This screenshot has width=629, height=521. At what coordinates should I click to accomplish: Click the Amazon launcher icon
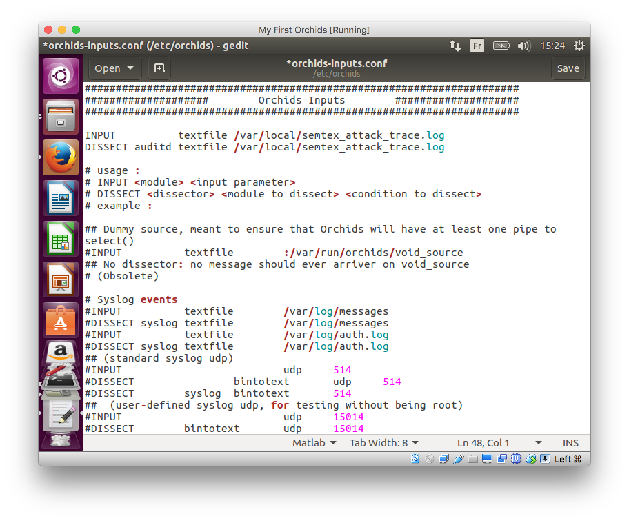tap(61, 353)
